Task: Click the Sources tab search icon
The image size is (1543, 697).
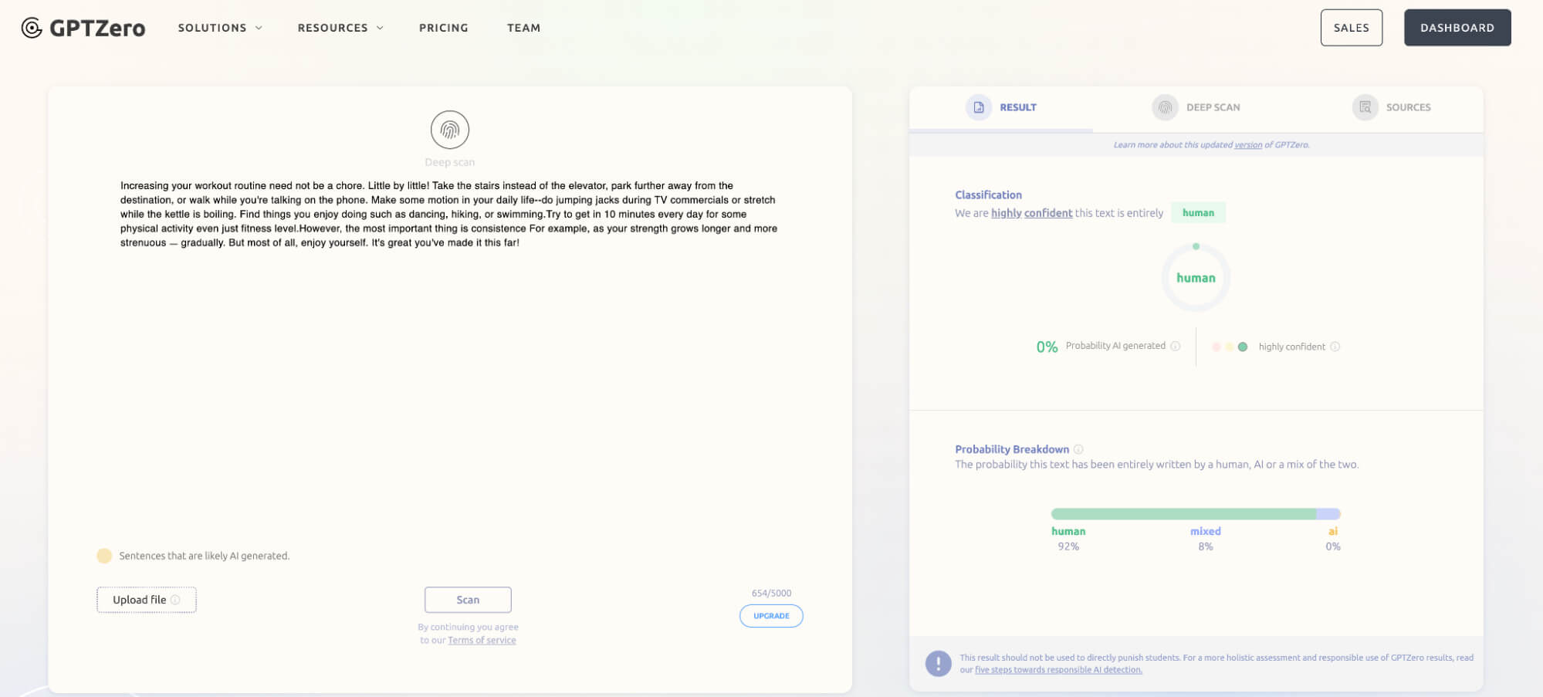Action: pyautogui.click(x=1365, y=107)
